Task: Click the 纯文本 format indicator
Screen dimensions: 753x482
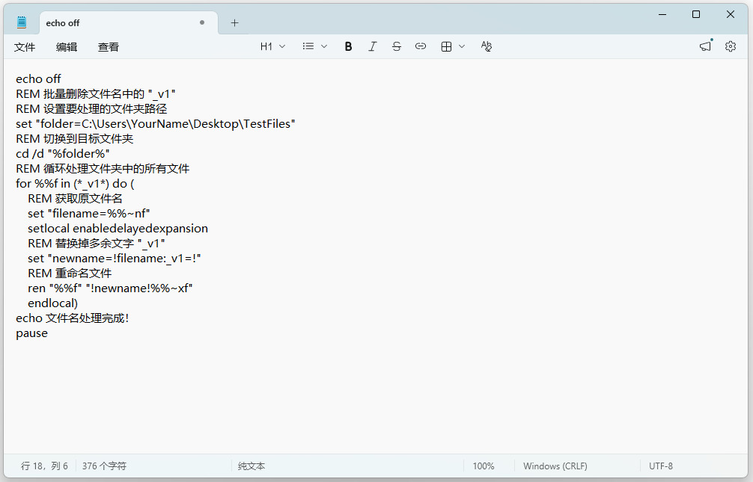Action: (251, 466)
